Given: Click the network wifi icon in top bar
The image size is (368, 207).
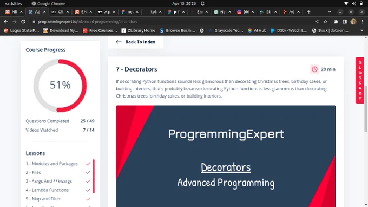Looking at the screenshot, I should click(x=346, y=4).
